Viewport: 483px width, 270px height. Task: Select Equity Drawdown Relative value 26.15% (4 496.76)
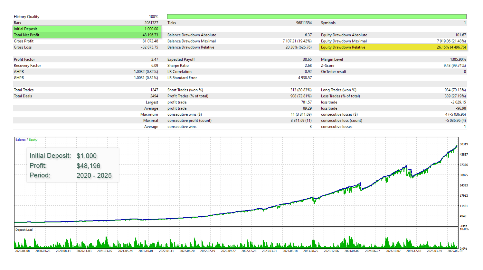click(451, 47)
